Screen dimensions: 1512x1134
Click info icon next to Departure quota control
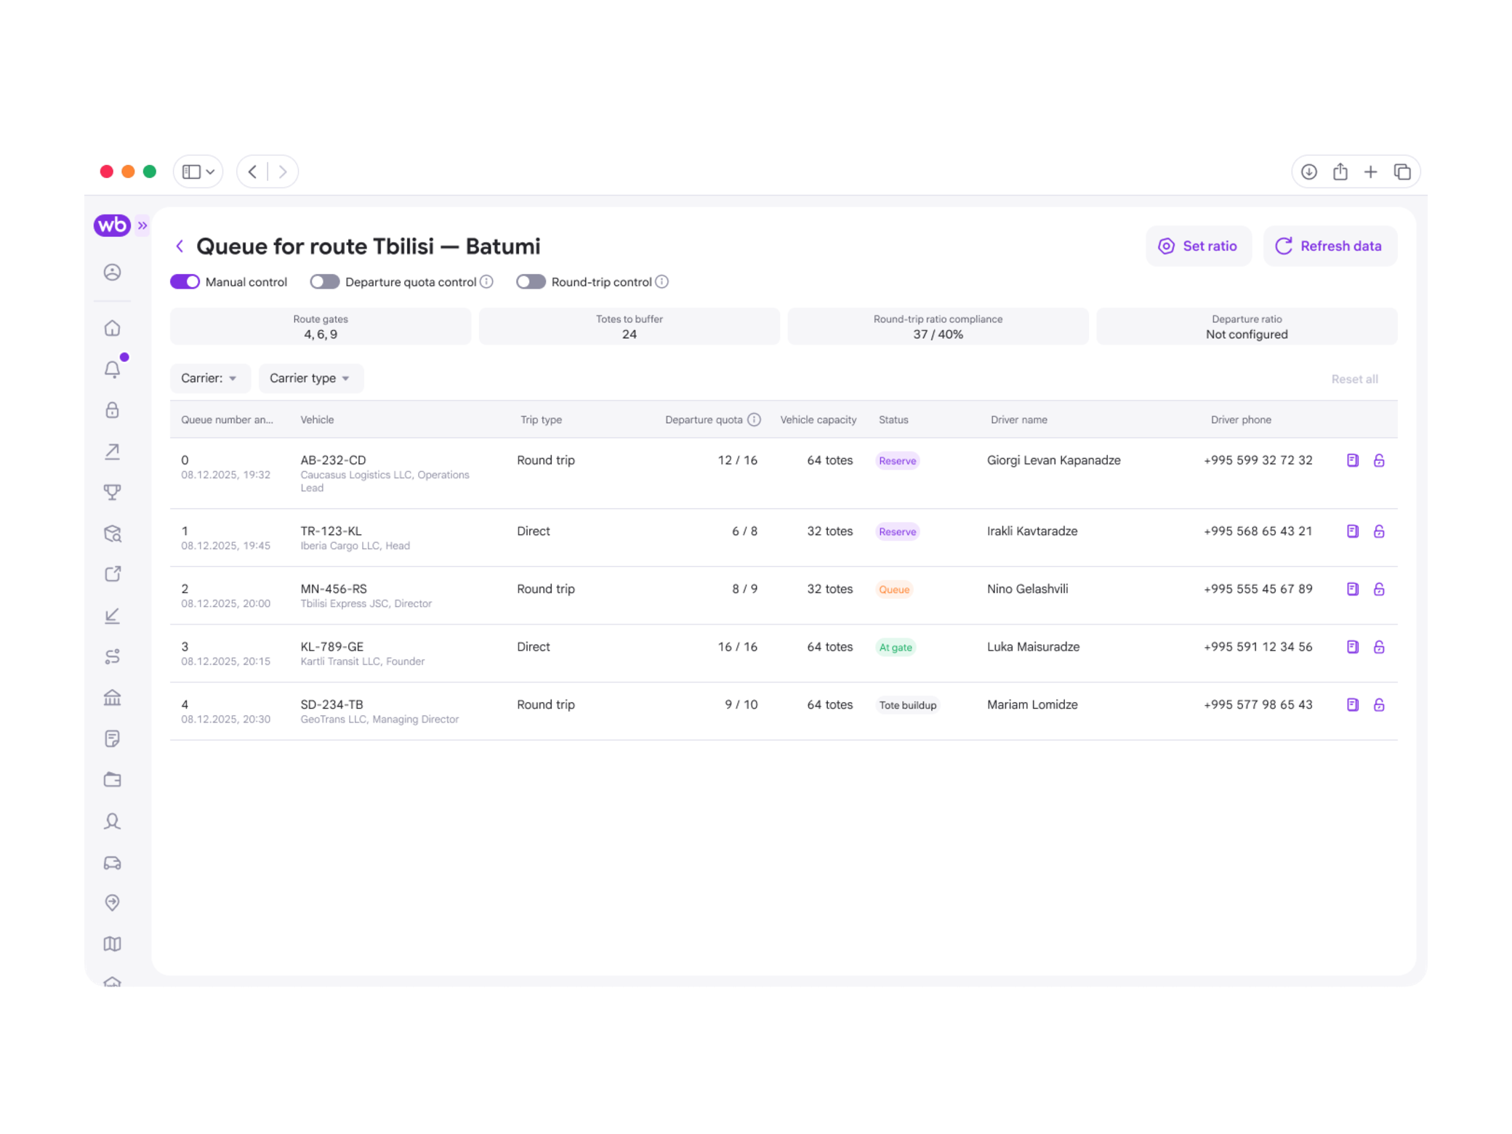pyautogui.click(x=487, y=282)
